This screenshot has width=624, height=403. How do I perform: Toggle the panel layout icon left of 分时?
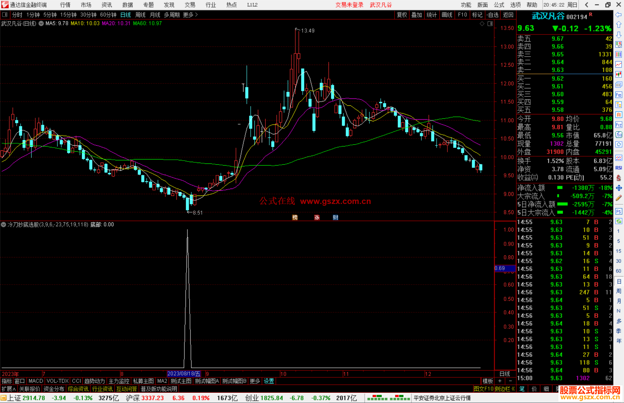(x=5, y=14)
